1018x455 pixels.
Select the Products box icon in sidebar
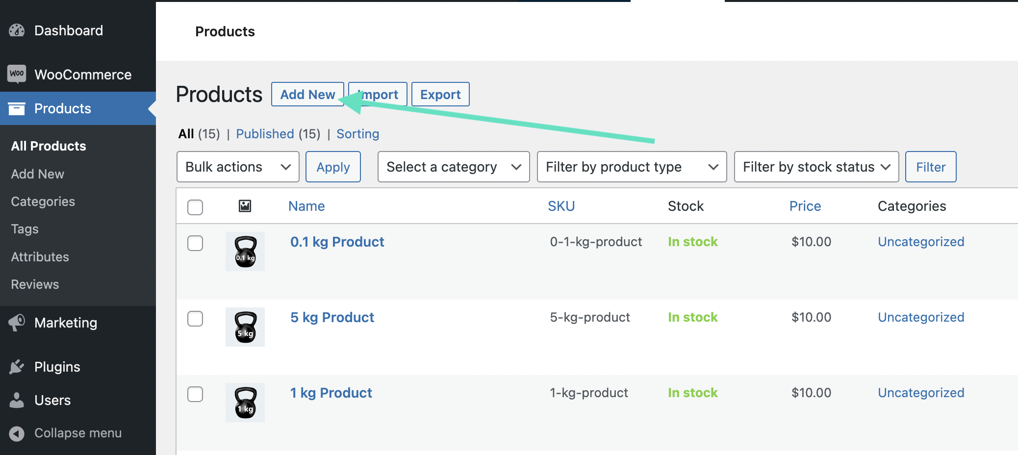coord(17,108)
